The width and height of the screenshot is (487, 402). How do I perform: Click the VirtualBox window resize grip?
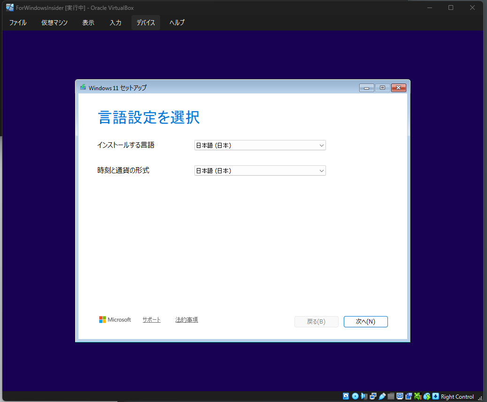480,398
